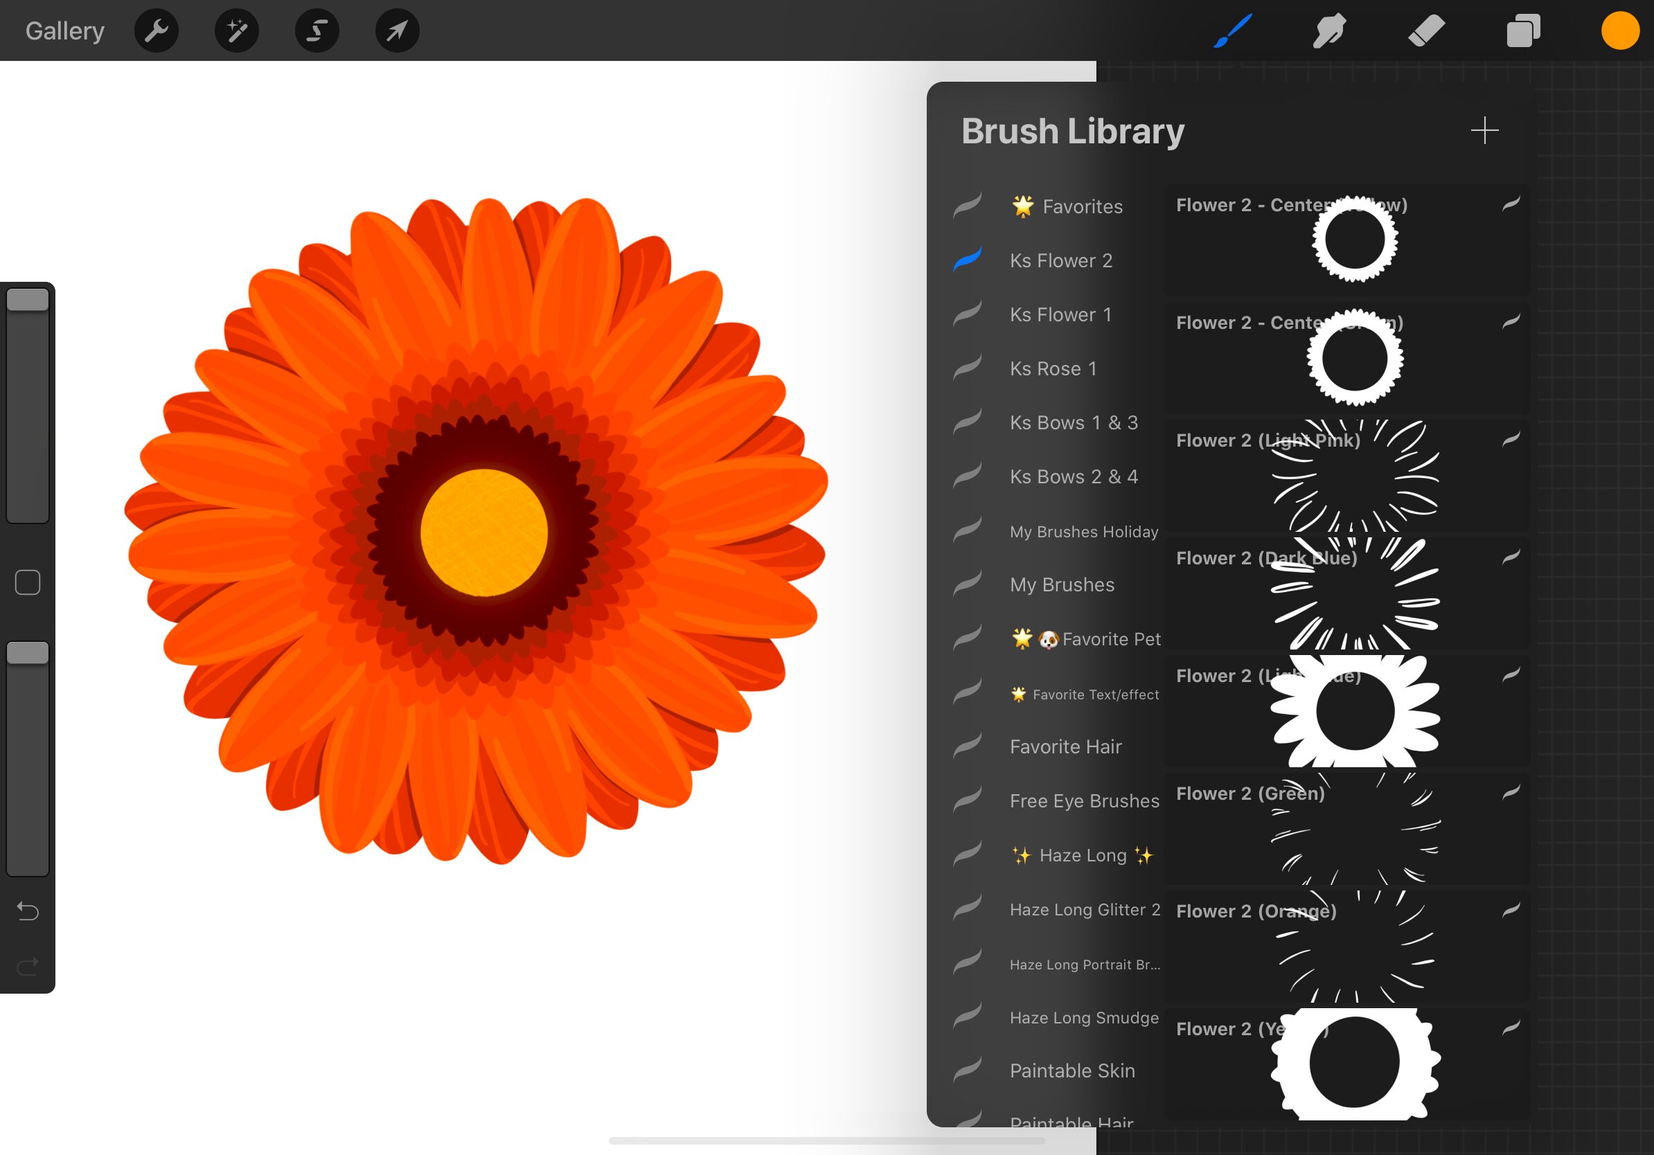Switch to the Ks Flower 1 brush set
Viewport: 1654px width, 1155px height.
coord(1060,314)
